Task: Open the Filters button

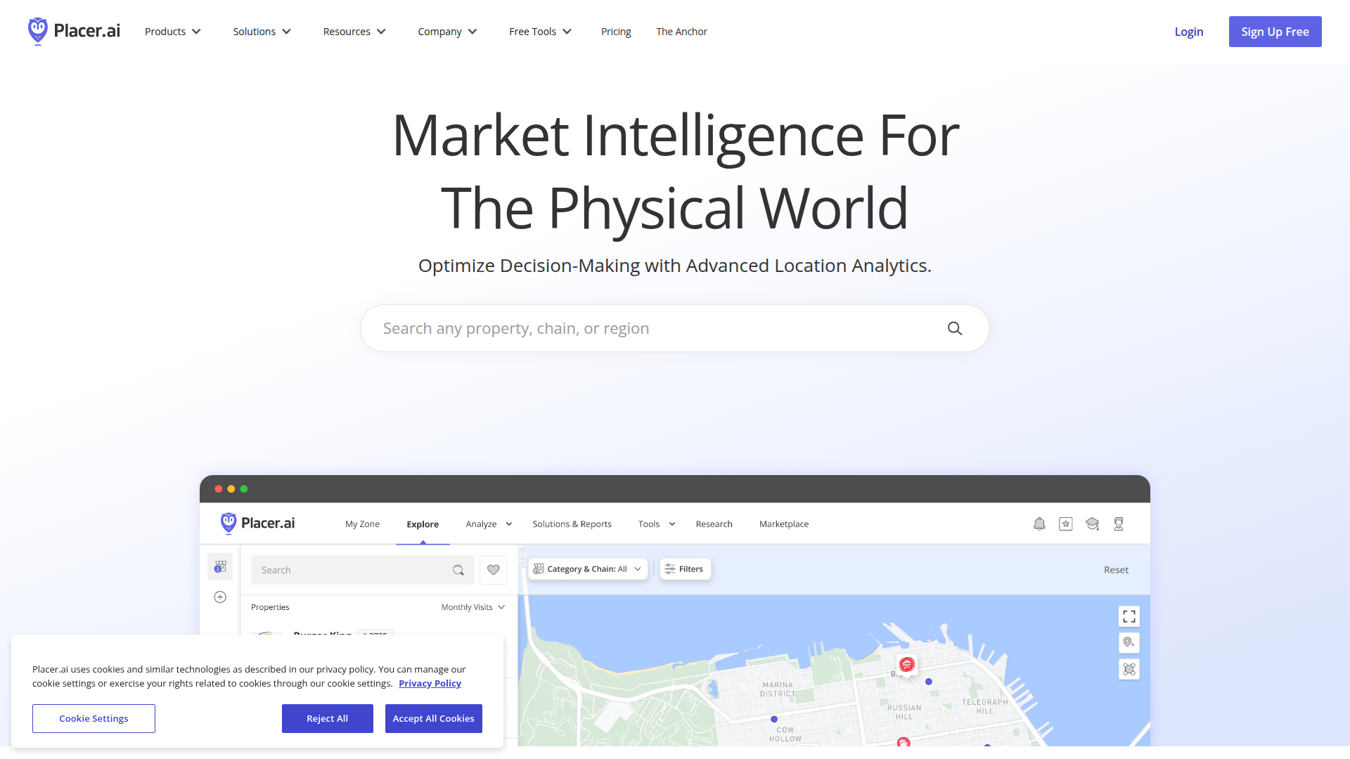Action: (685, 569)
